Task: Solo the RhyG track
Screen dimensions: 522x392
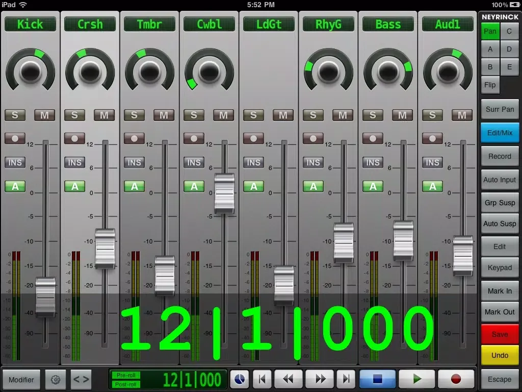Action: [313, 115]
